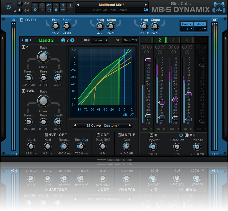
Task: Select band tab 4
Action: pos(187,40)
